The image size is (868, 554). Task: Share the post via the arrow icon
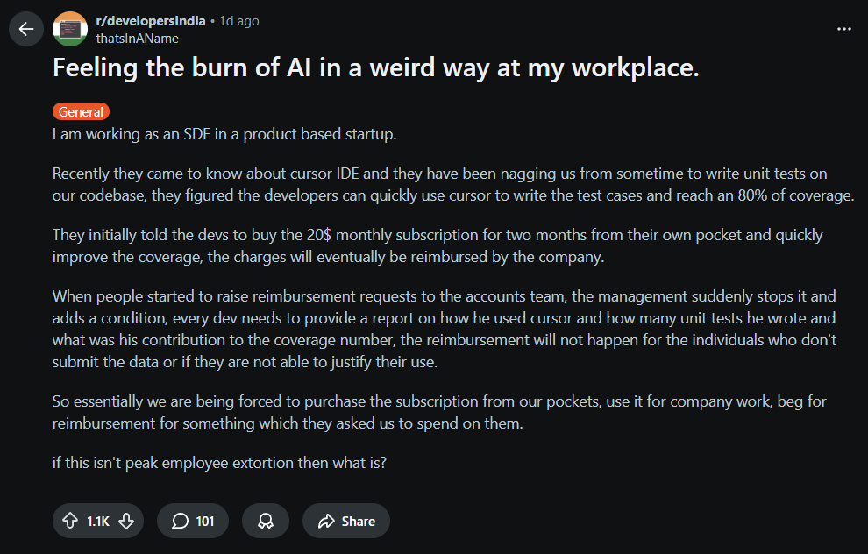pyautogui.click(x=329, y=521)
